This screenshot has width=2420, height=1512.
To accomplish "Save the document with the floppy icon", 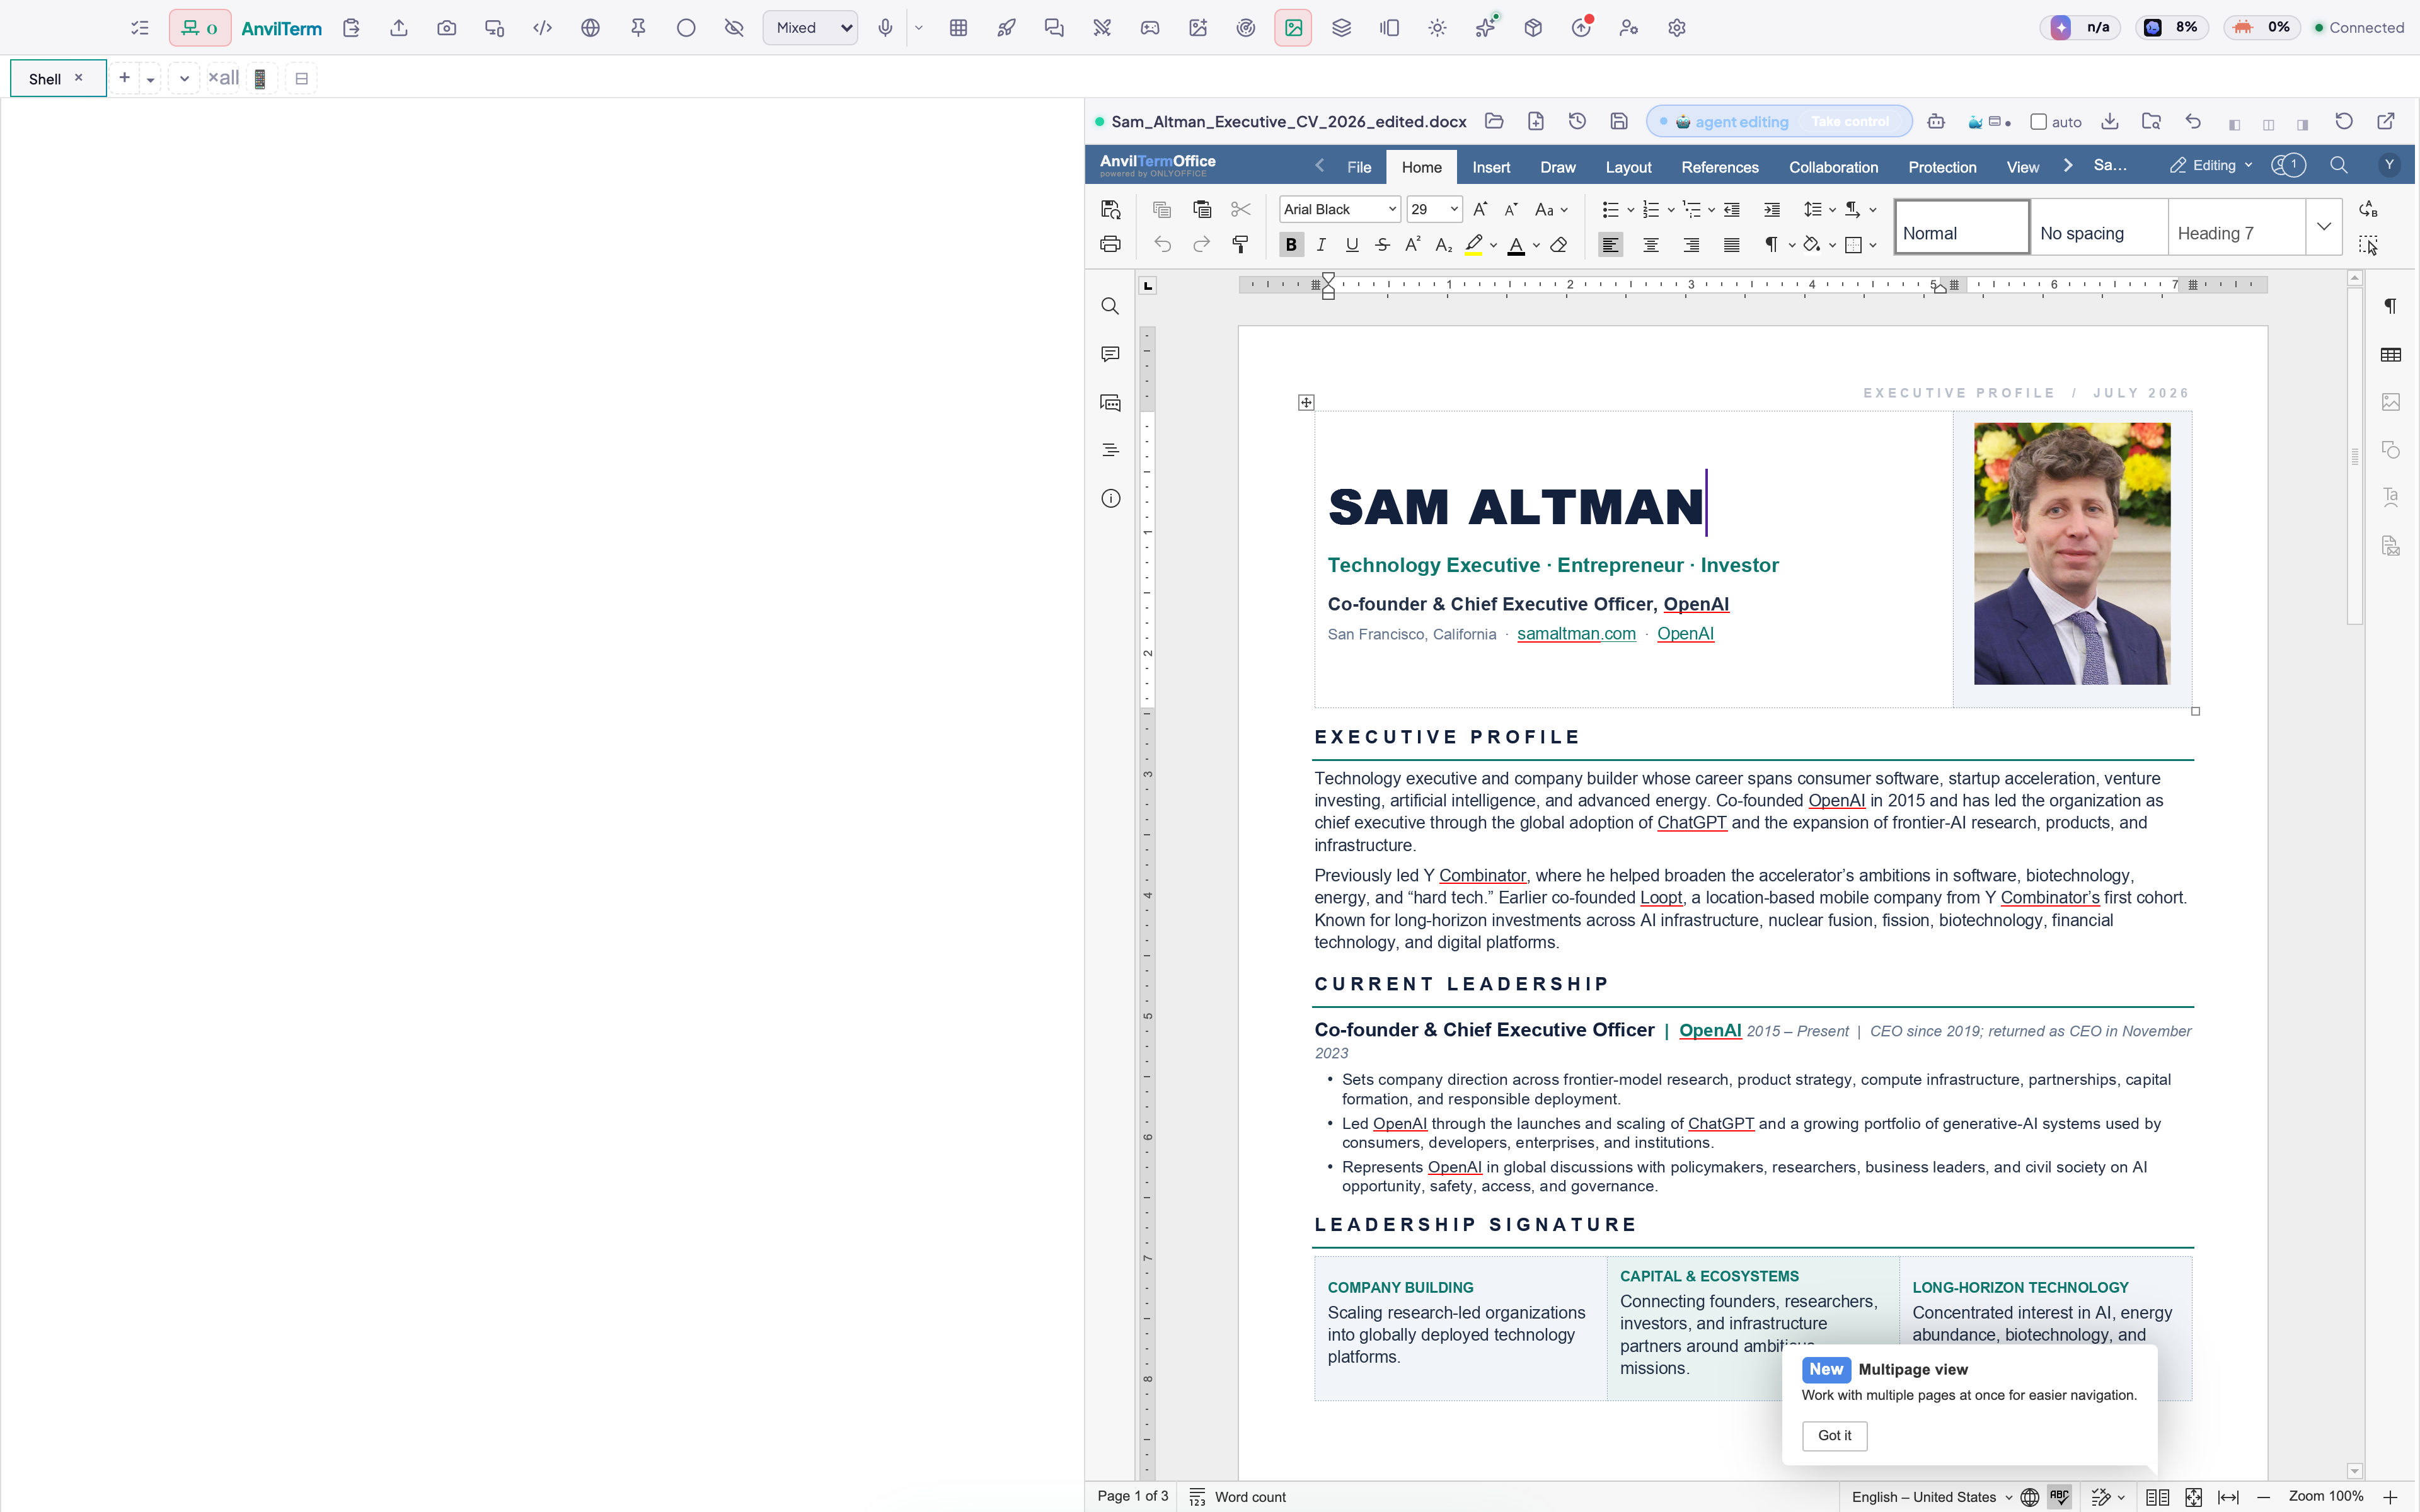I will pyautogui.click(x=1619, y=121).
